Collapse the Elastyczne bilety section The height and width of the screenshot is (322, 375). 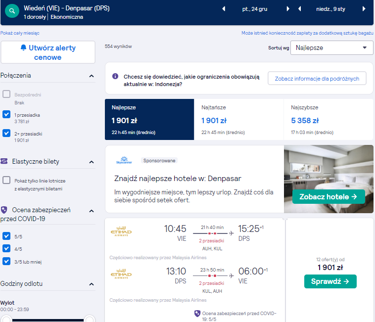tap(92, 162)
